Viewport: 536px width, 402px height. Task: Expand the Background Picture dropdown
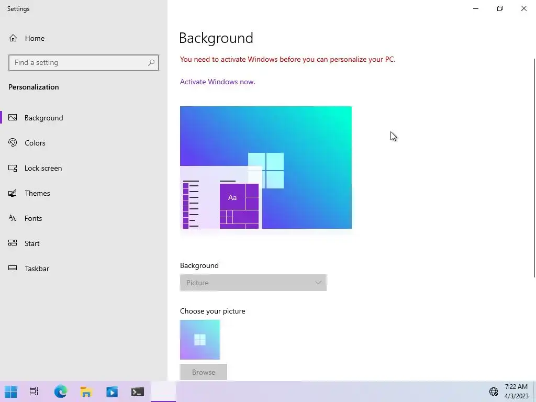point(253,283)
